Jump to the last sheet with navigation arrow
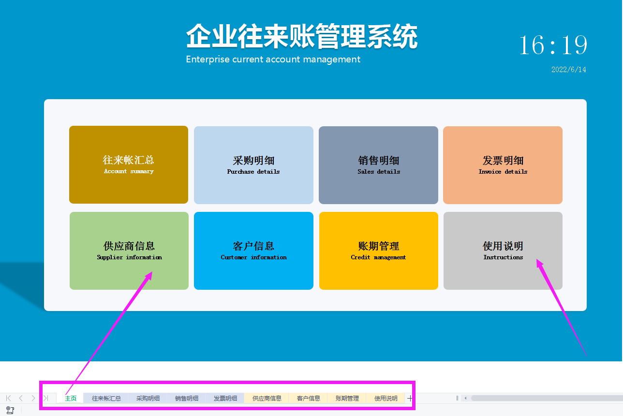This screenshot has height=416, width=623. click(46, 398)
